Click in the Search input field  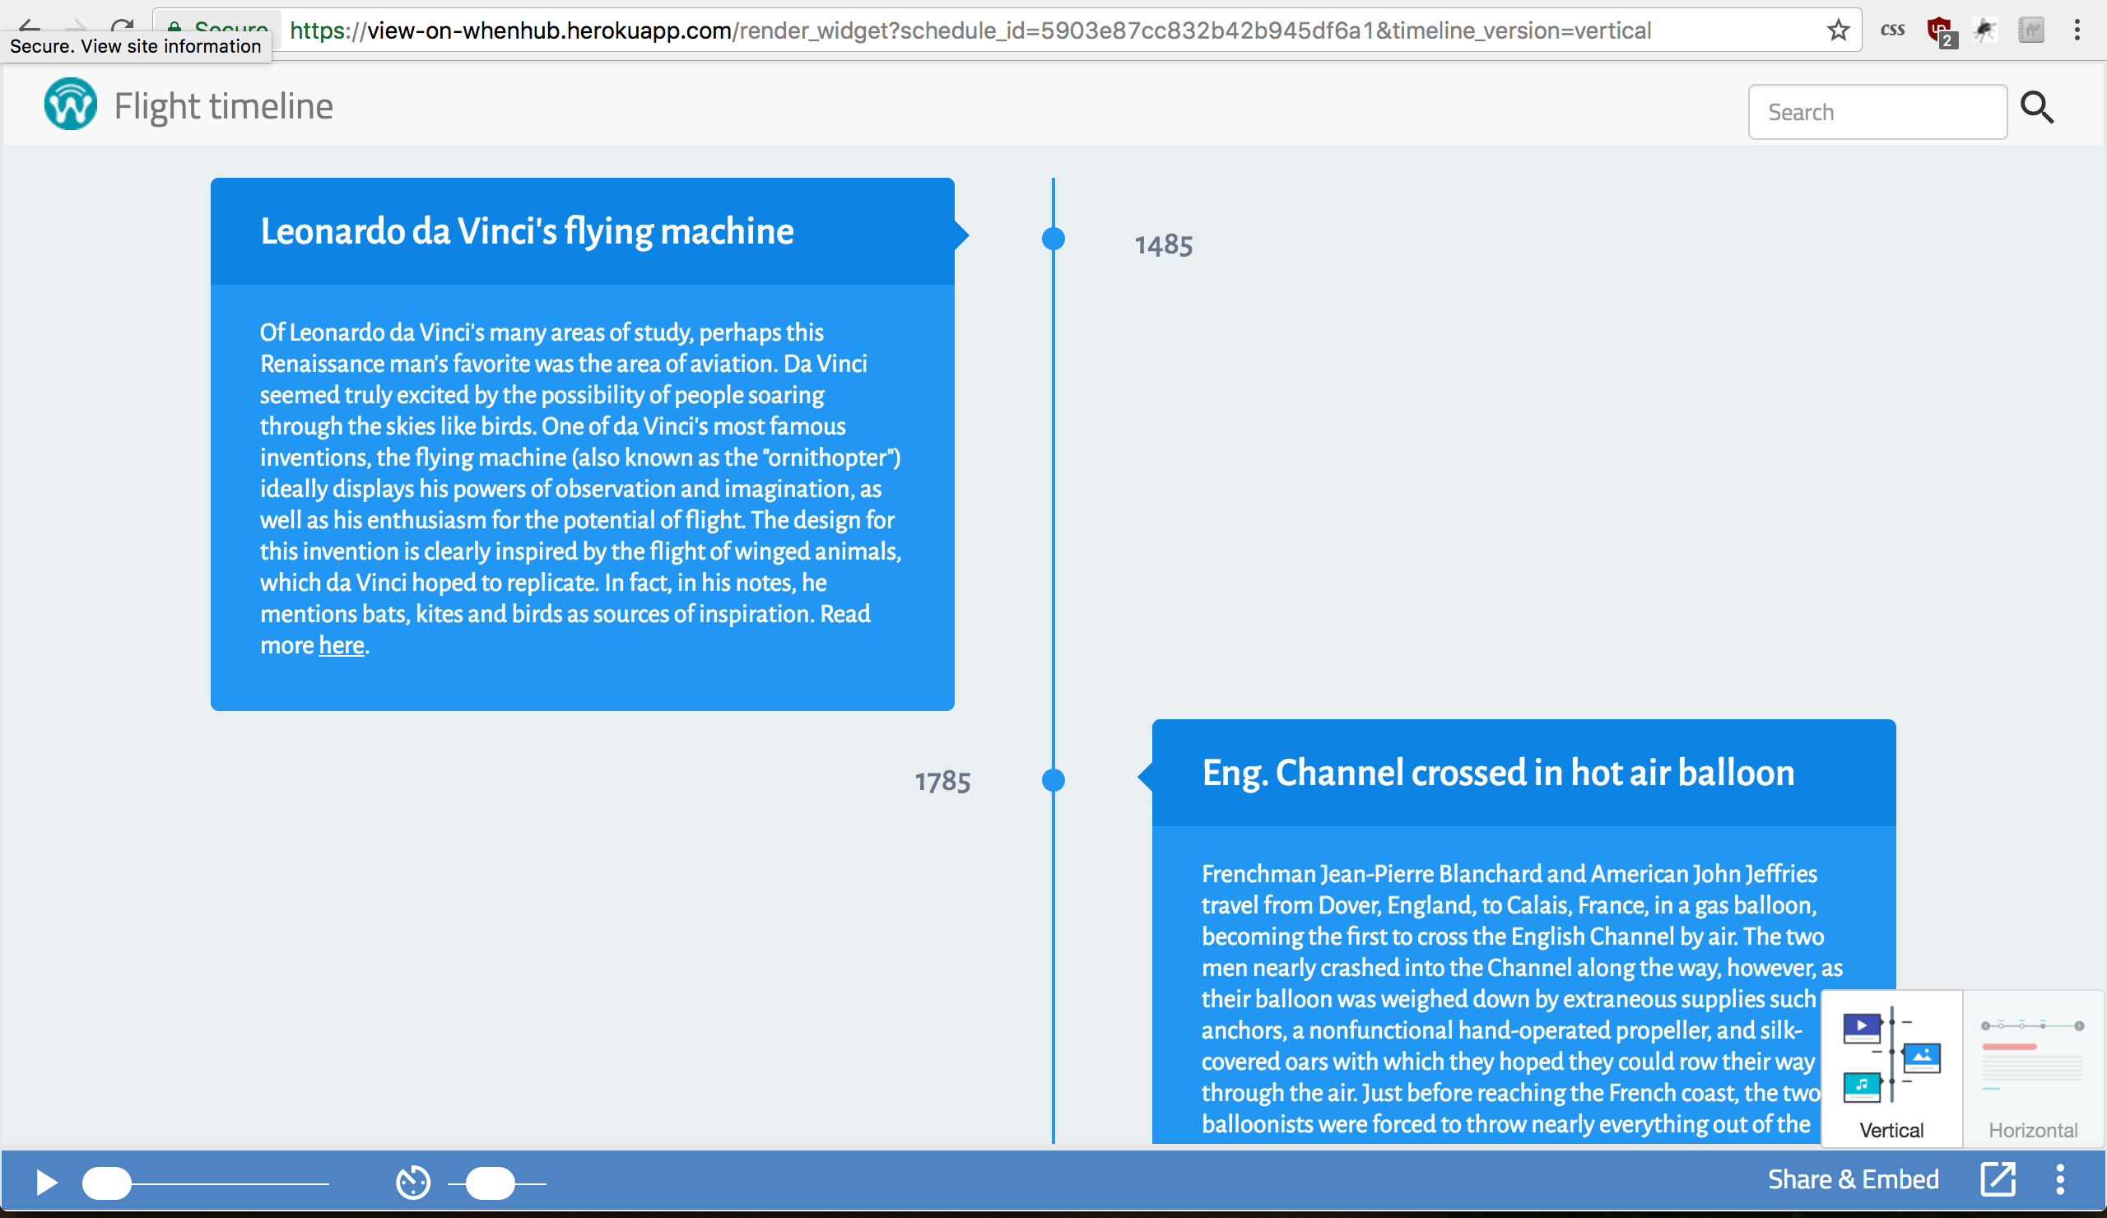click(x=1877, y=112)
